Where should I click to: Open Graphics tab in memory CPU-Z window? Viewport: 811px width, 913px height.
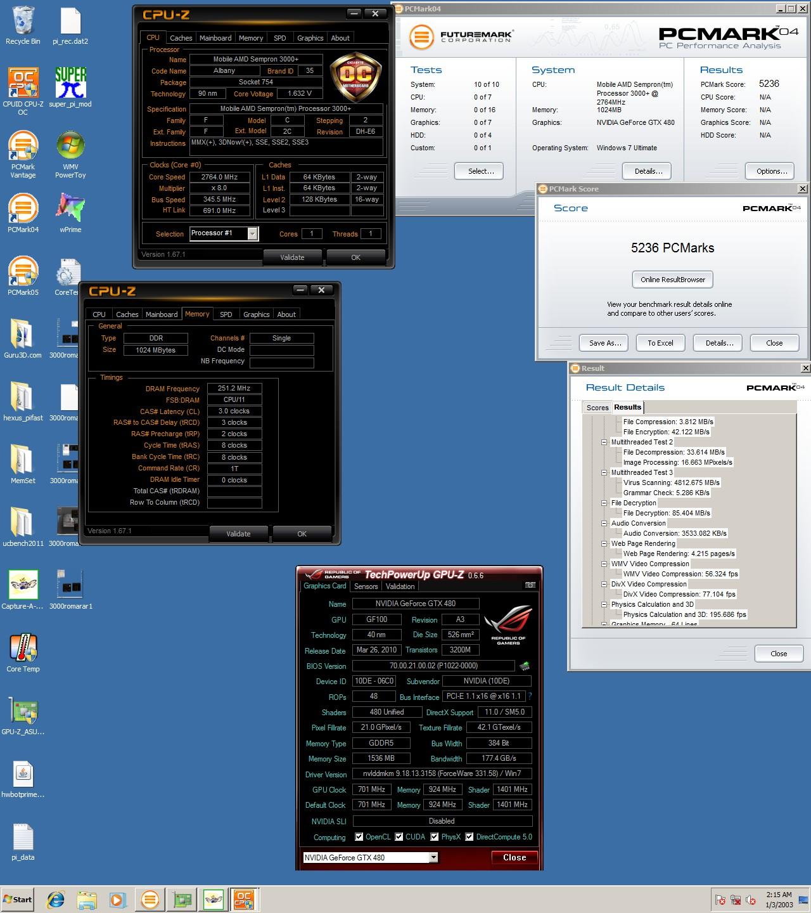pos(257,314)
